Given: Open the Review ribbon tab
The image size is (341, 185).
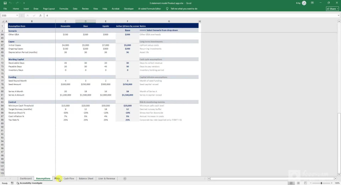Looking at the screenshot, I should [x=85, y=9].
